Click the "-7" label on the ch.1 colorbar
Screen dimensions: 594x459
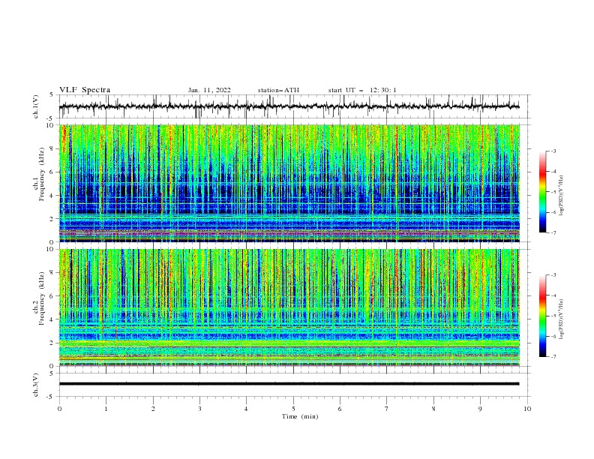point(553,232)
